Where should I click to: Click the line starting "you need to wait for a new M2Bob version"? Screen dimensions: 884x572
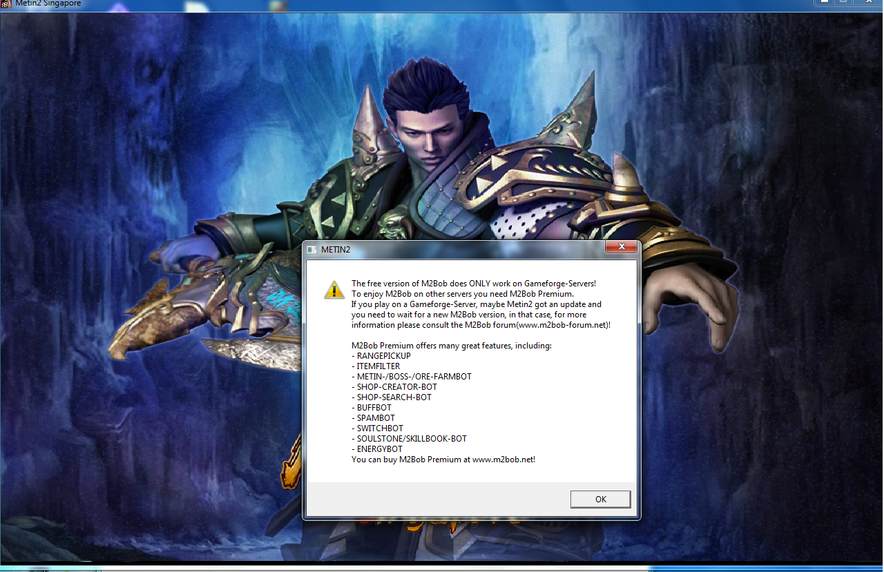(x=469, y=315)
